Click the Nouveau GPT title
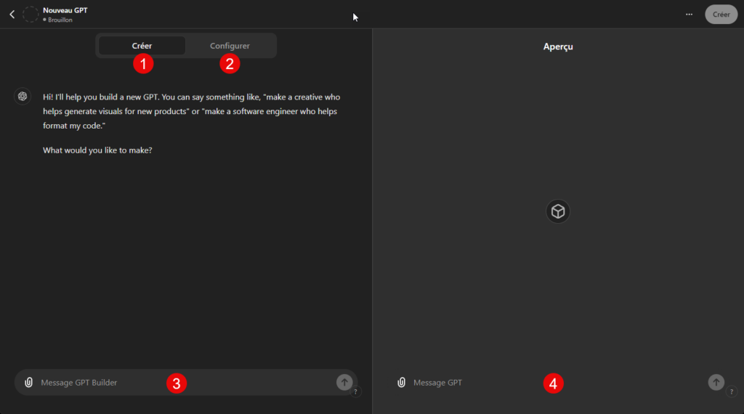 point(65,10)
